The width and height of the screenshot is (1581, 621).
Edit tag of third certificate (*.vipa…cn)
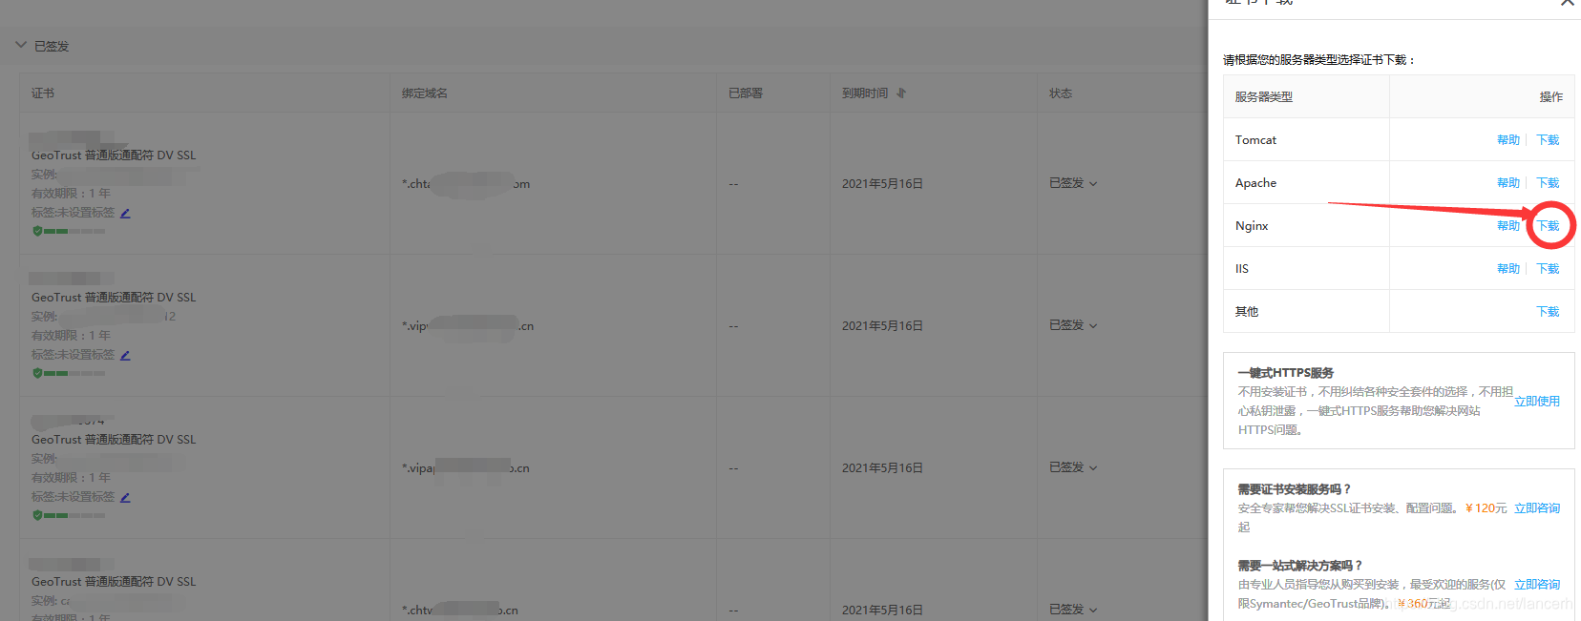tap(125, 497)
